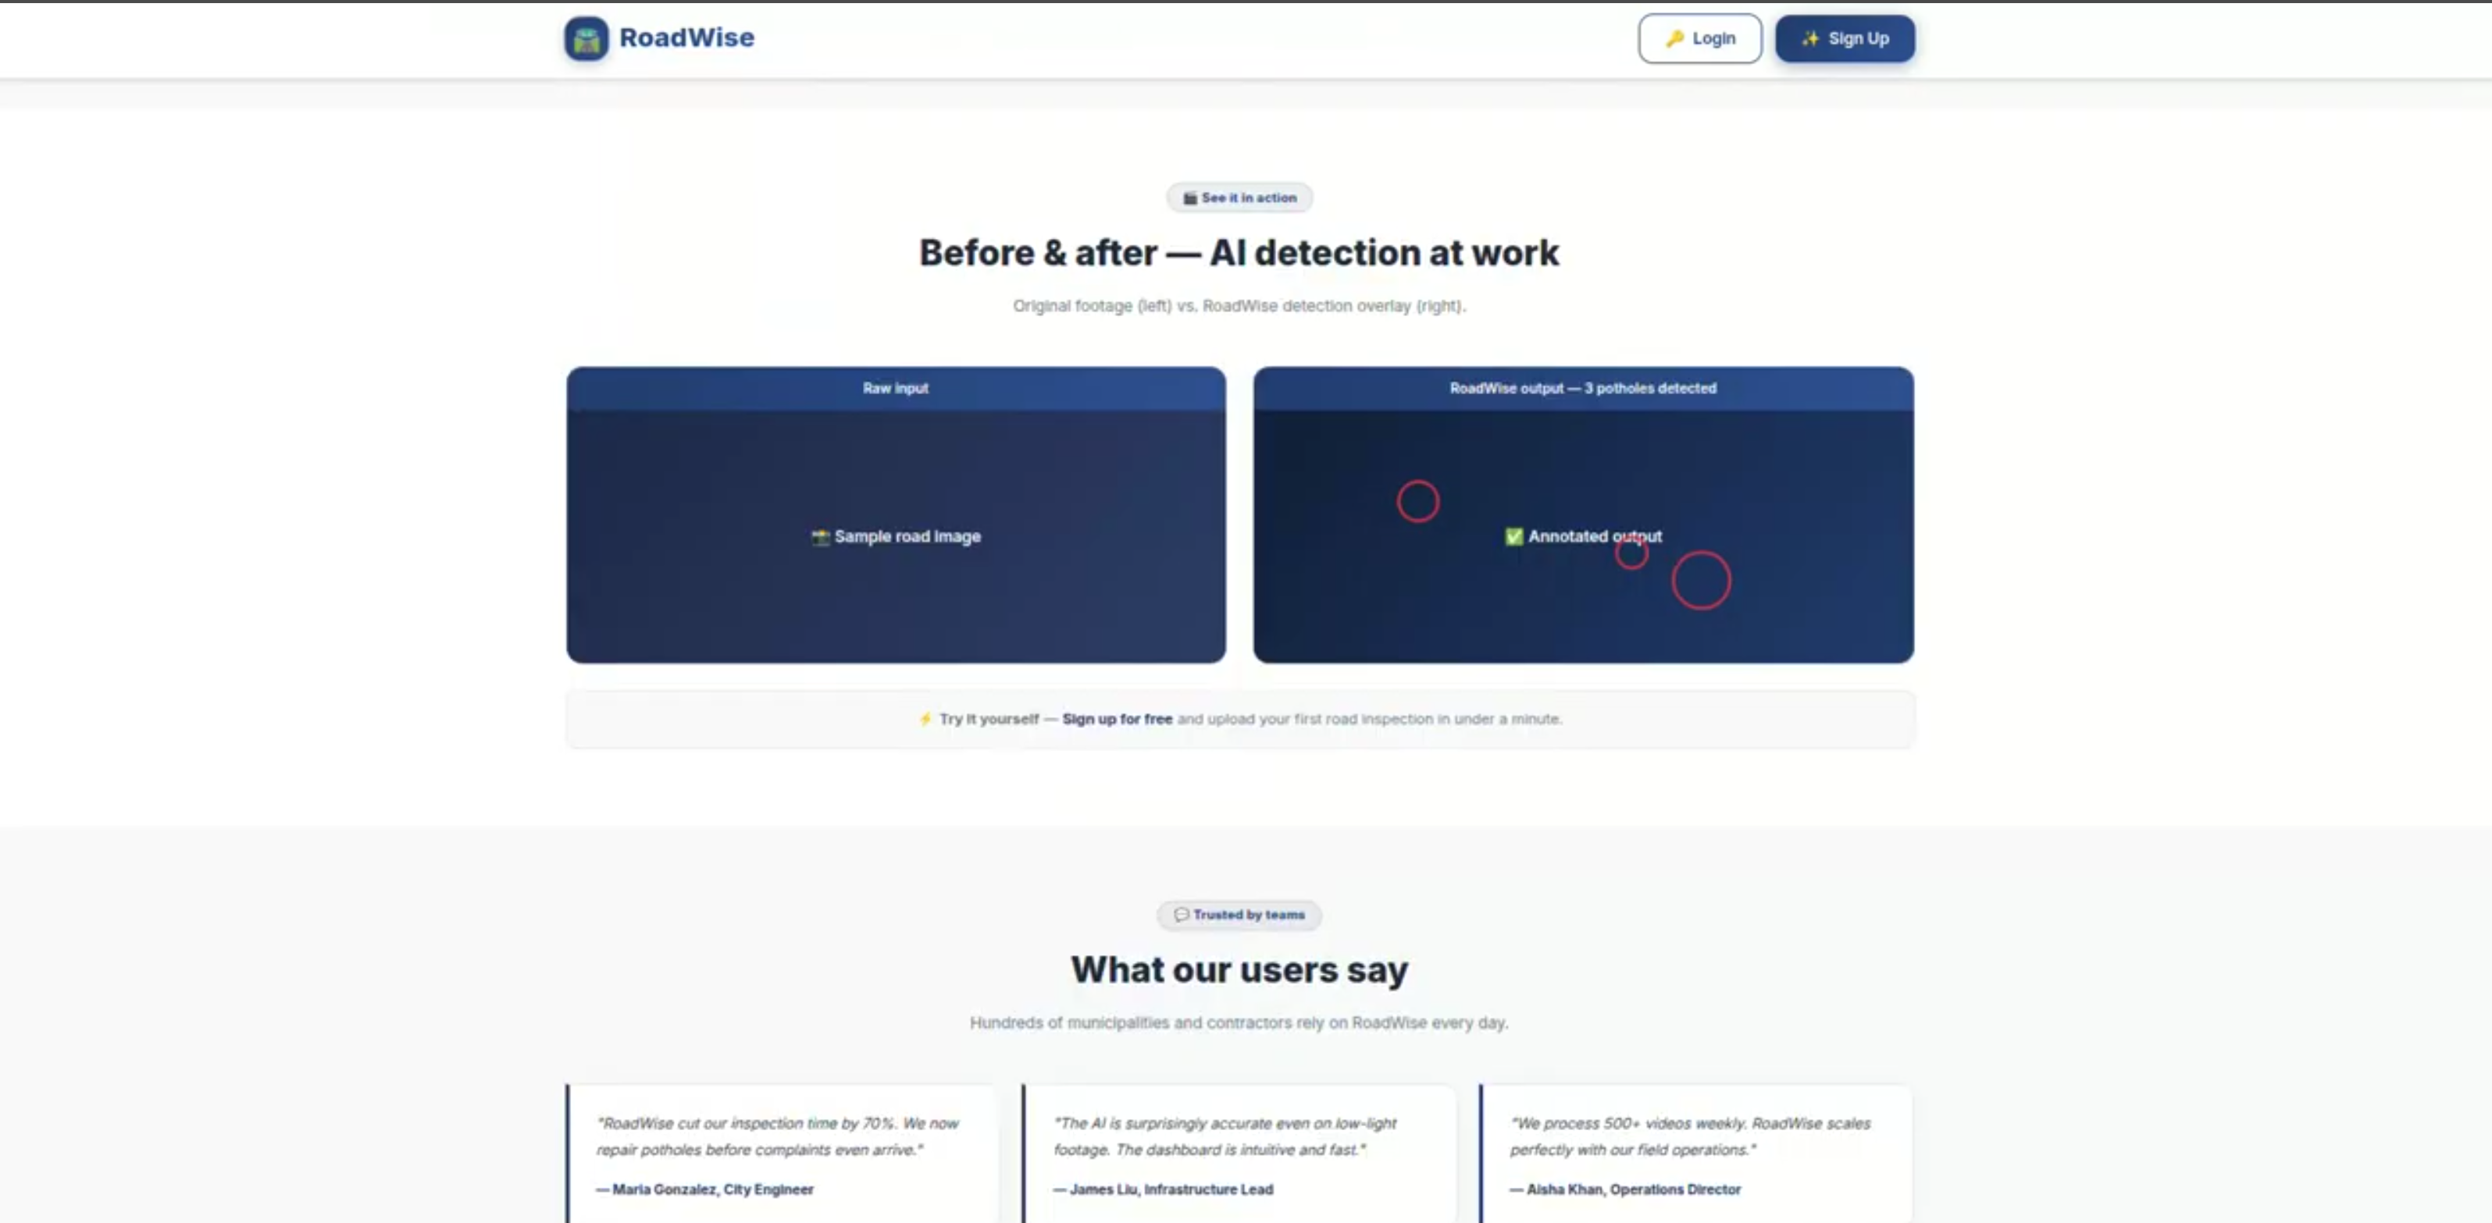2492x1223 pixels.
Task: Click the RoadWise brand name text
Action: (686, 37)
